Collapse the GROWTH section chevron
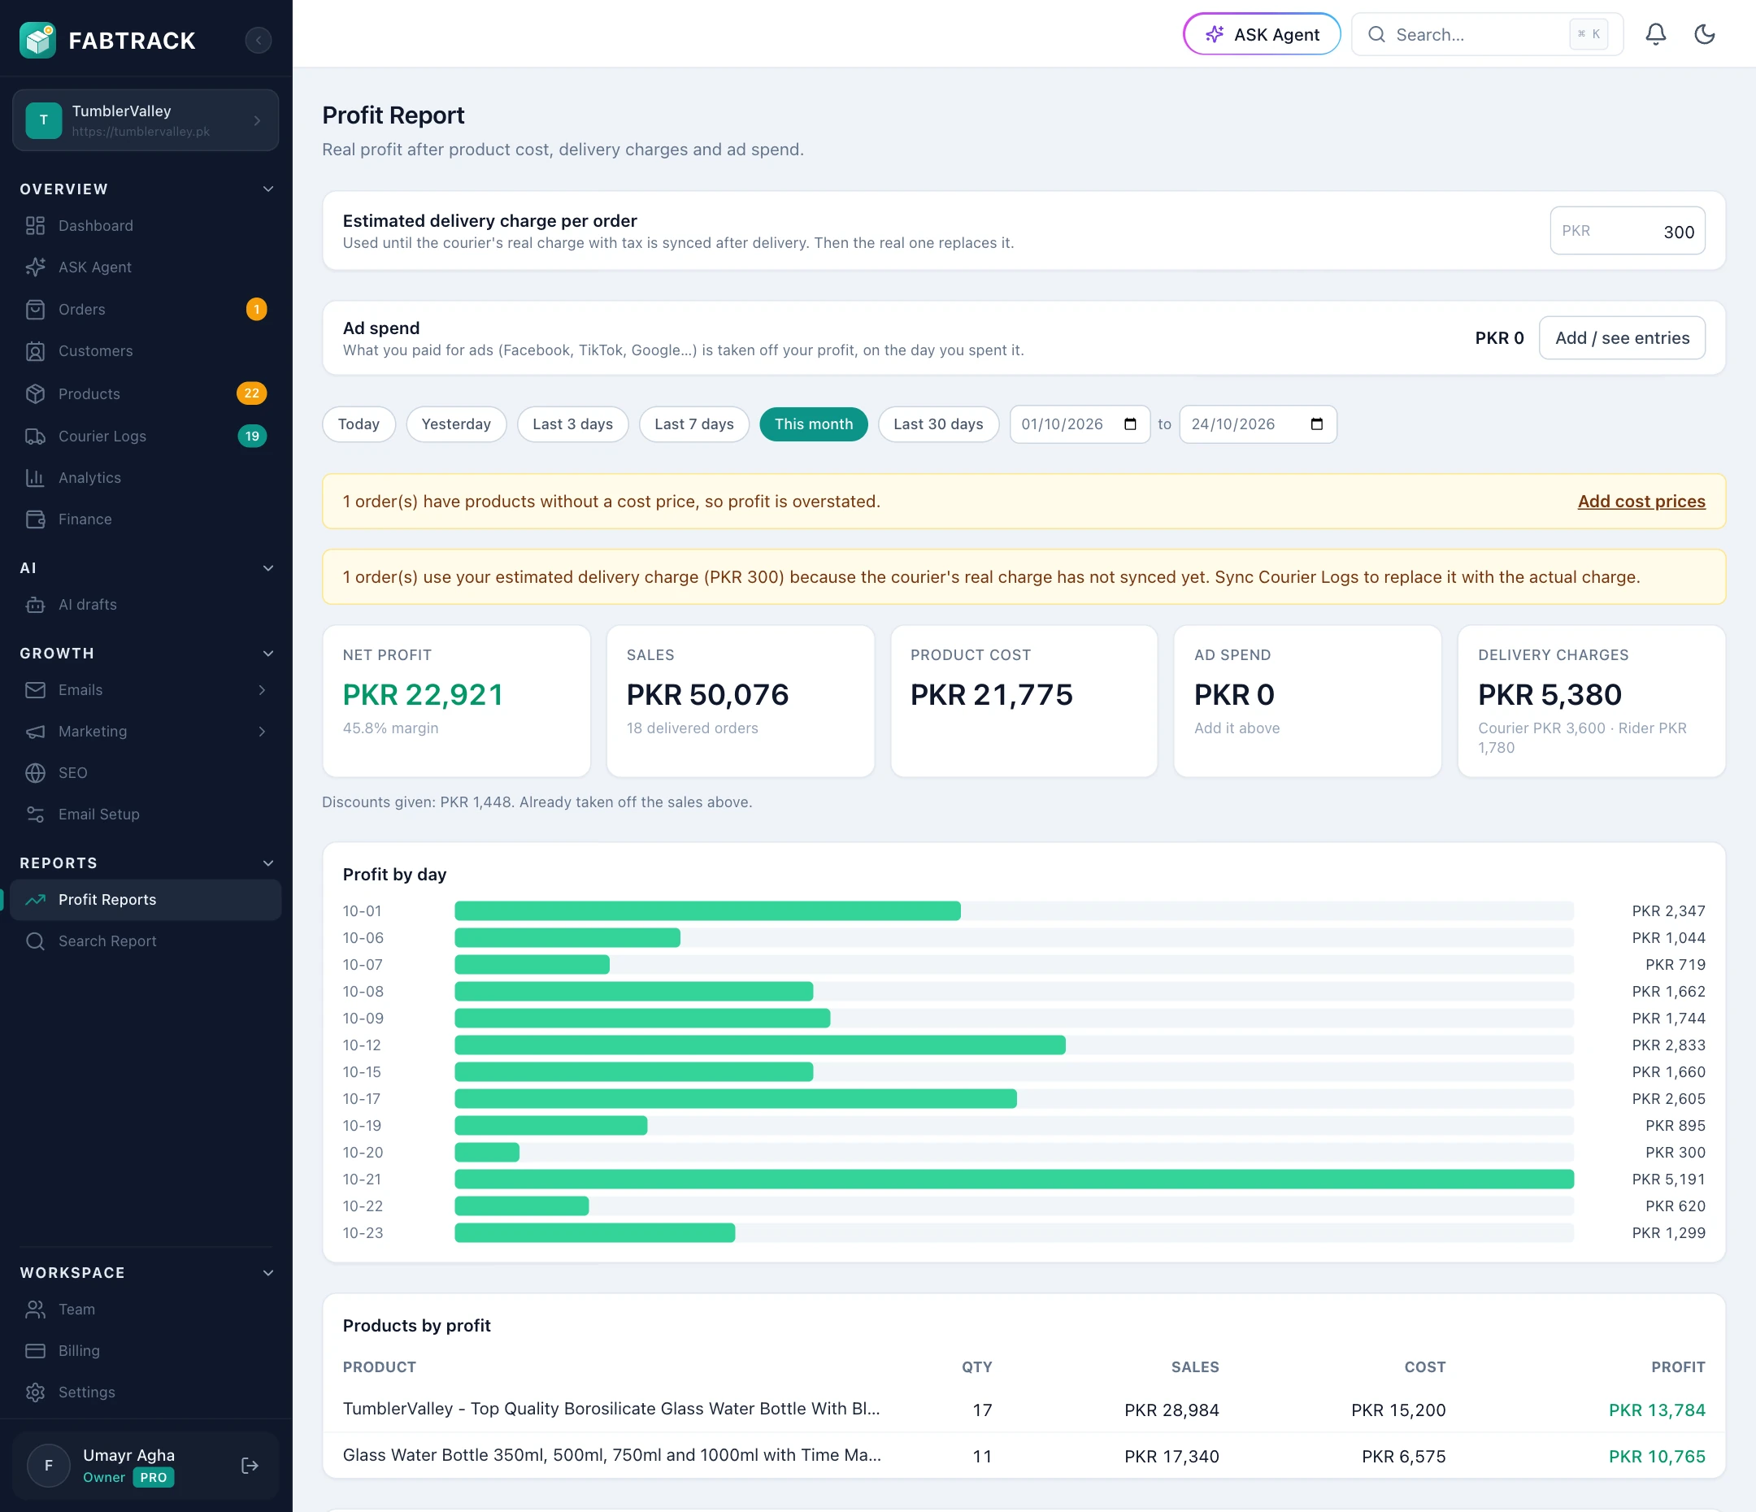 pyautogui.click(x=267, y=654)
